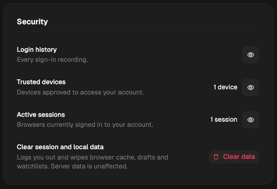
Task: Click the Every sign-in recording description
Action: pos(52,59)
